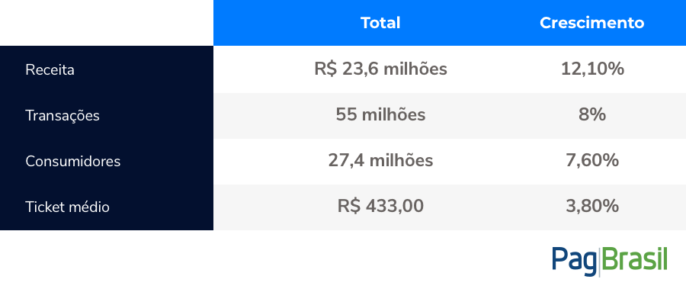This screenshot has height=289, width=686.
Task: Click the 7,60% growth value
Action: coord(592,161)
